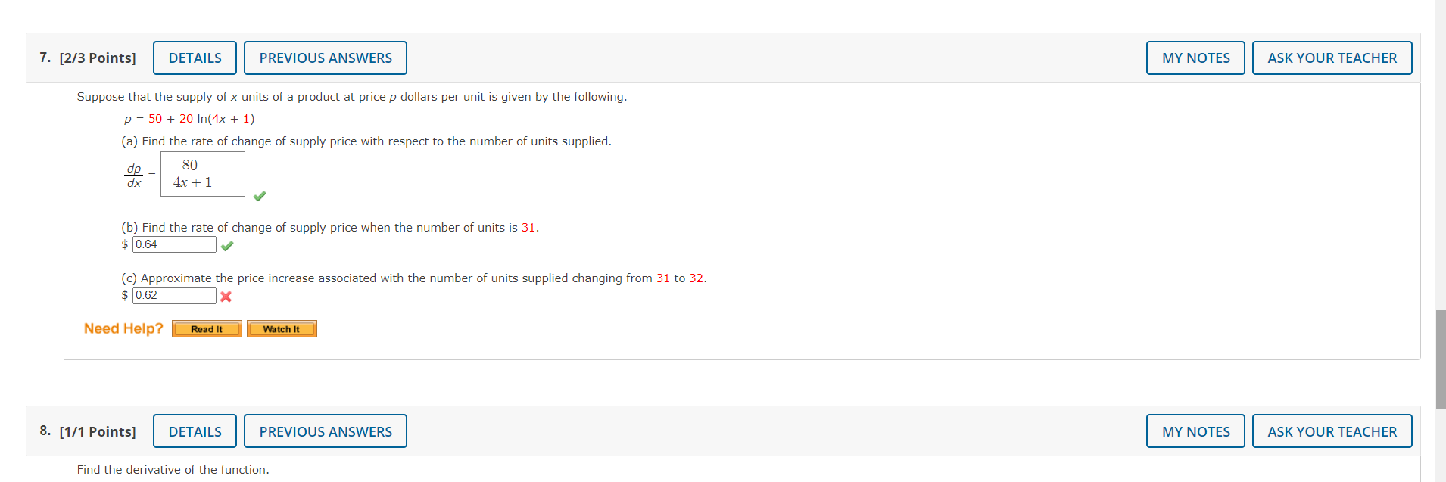Click the Watch It video icon
This screenshot has width=1446, height=482.
tap(282, 328)
